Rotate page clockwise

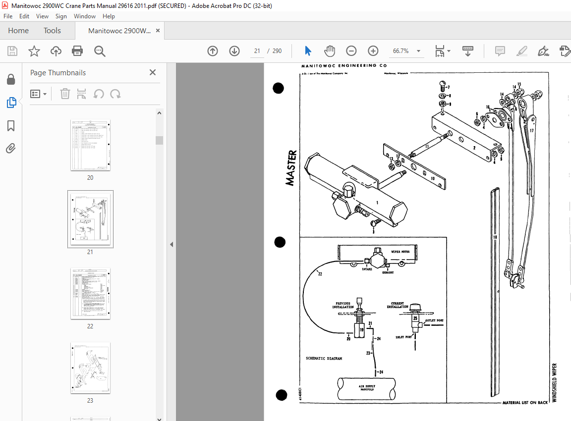[x=115, y=94]
